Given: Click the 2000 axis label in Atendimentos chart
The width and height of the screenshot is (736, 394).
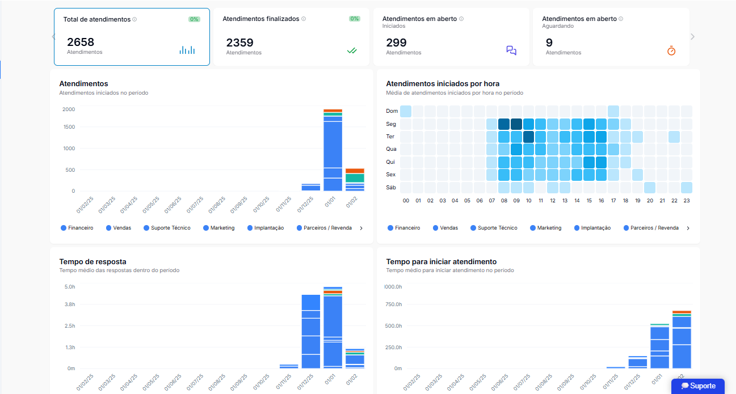Looking at the screenshot, I should tap(69, 109).
